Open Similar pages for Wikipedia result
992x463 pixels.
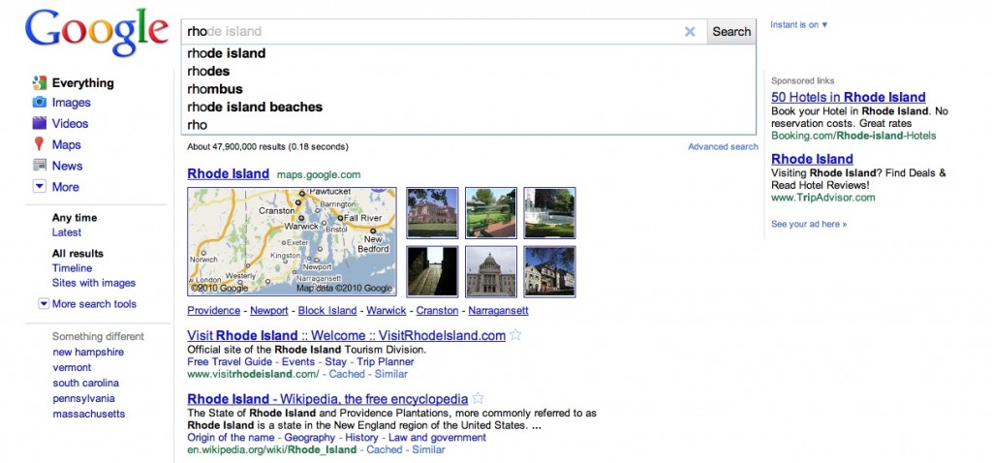[x=428, y=449]
